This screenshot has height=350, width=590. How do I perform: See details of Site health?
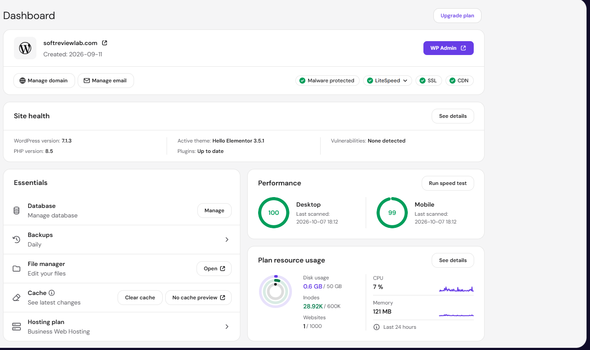point(453,116)
